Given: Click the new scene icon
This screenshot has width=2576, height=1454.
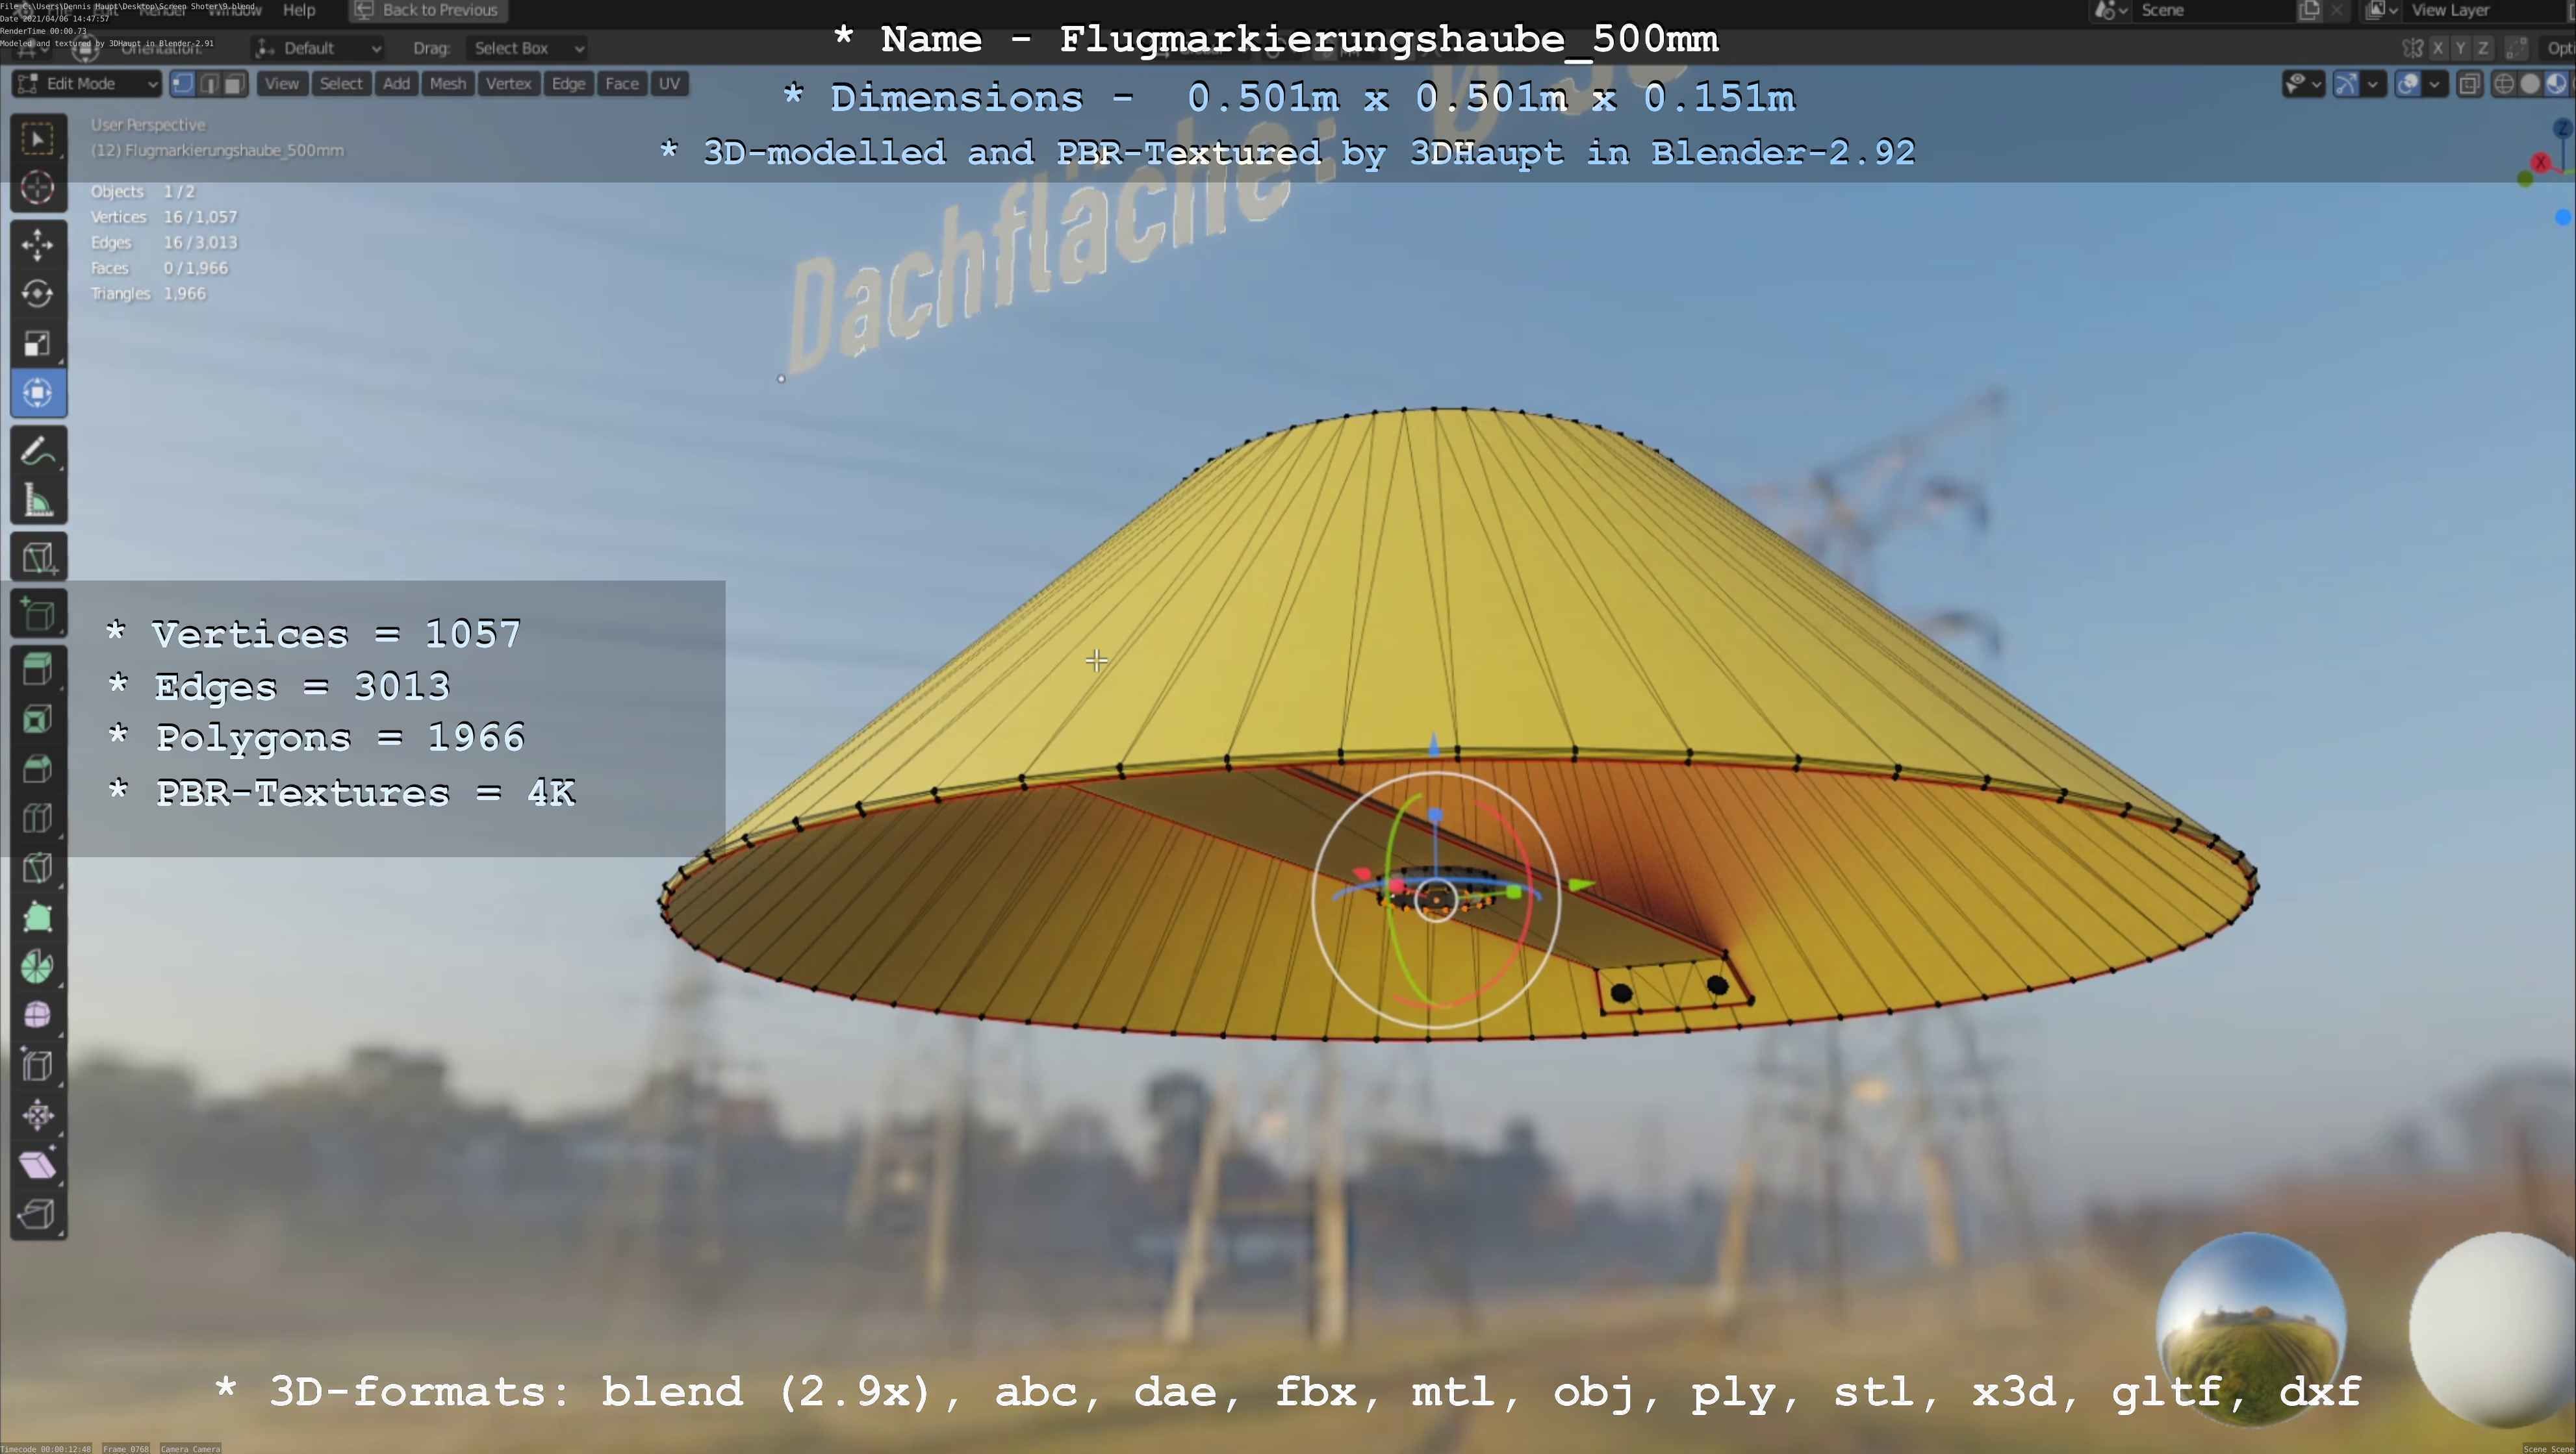Looking at the screenshot, I should [x=2309, y=10].
